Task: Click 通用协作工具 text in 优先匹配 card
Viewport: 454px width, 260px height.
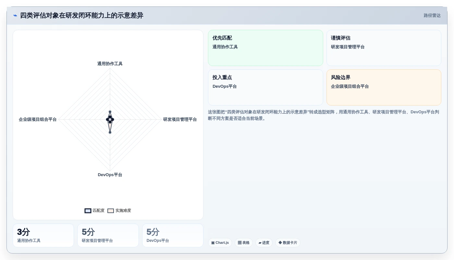Action: tap(225, 47)
